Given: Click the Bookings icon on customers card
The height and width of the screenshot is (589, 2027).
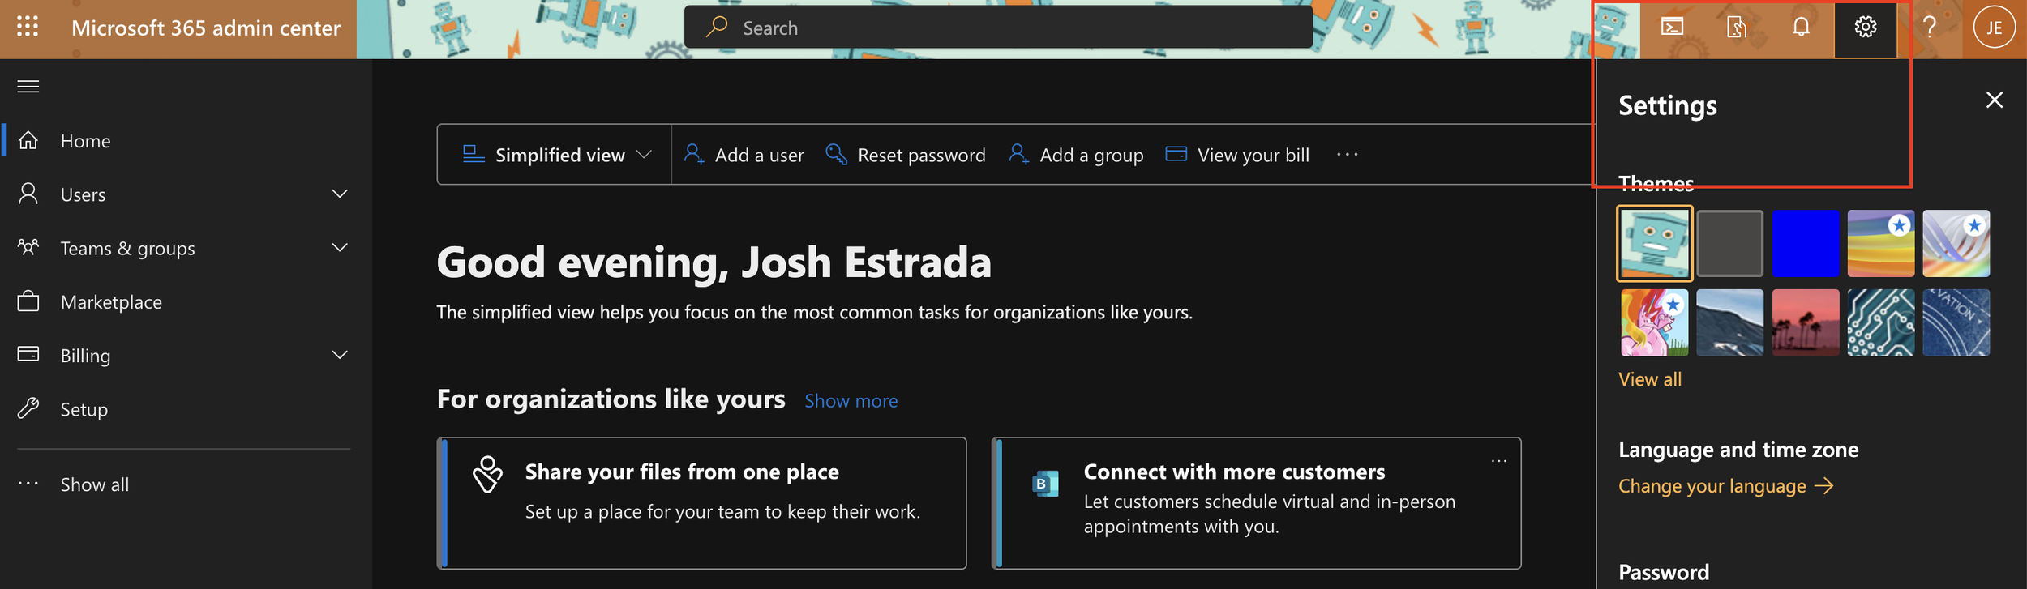Looking at the screenshot, I should (x=1044, y=483).
